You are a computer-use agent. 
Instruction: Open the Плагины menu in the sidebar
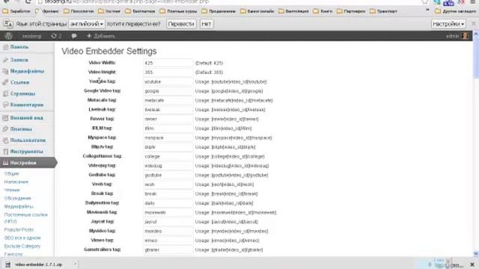tap(21, 129)
